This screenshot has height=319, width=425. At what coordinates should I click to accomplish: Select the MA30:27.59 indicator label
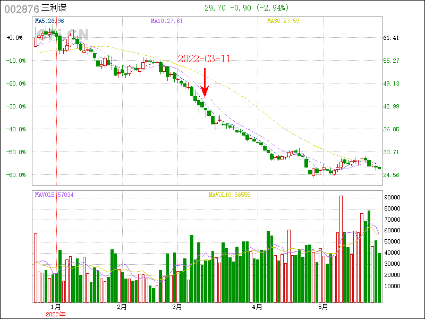coord(283,21)
